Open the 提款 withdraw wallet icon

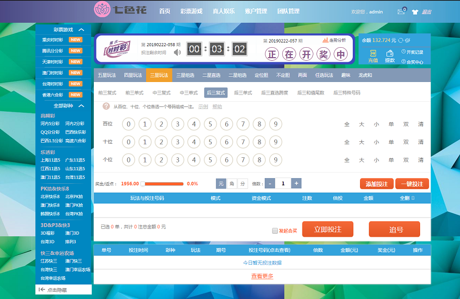point(390,56)
